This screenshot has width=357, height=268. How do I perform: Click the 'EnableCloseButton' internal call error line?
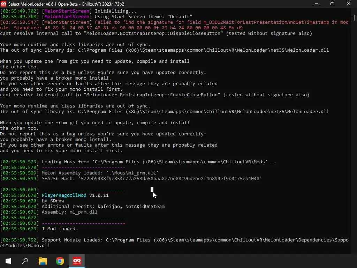(x=154, y=95)
